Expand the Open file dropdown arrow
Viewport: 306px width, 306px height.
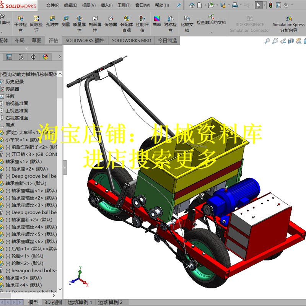[217, 5]
